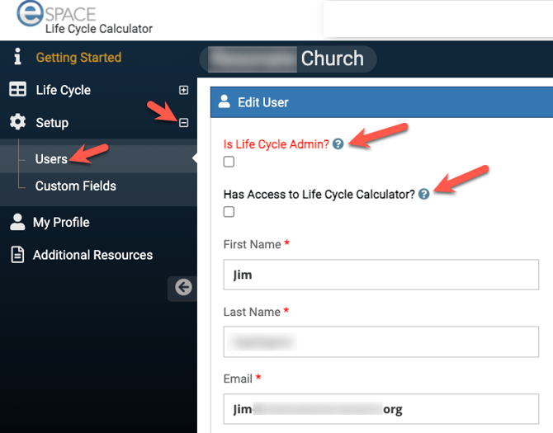The image size is (553, 433).
Task: Focus the Email input field
Action: pos(380,409)
